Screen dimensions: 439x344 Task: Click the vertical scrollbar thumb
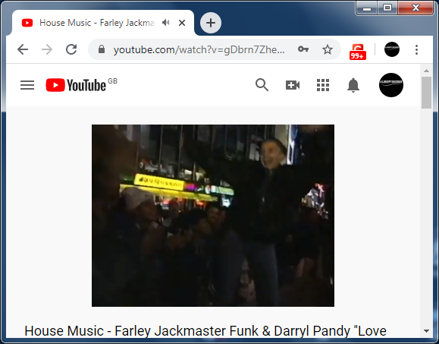point(426,93)
